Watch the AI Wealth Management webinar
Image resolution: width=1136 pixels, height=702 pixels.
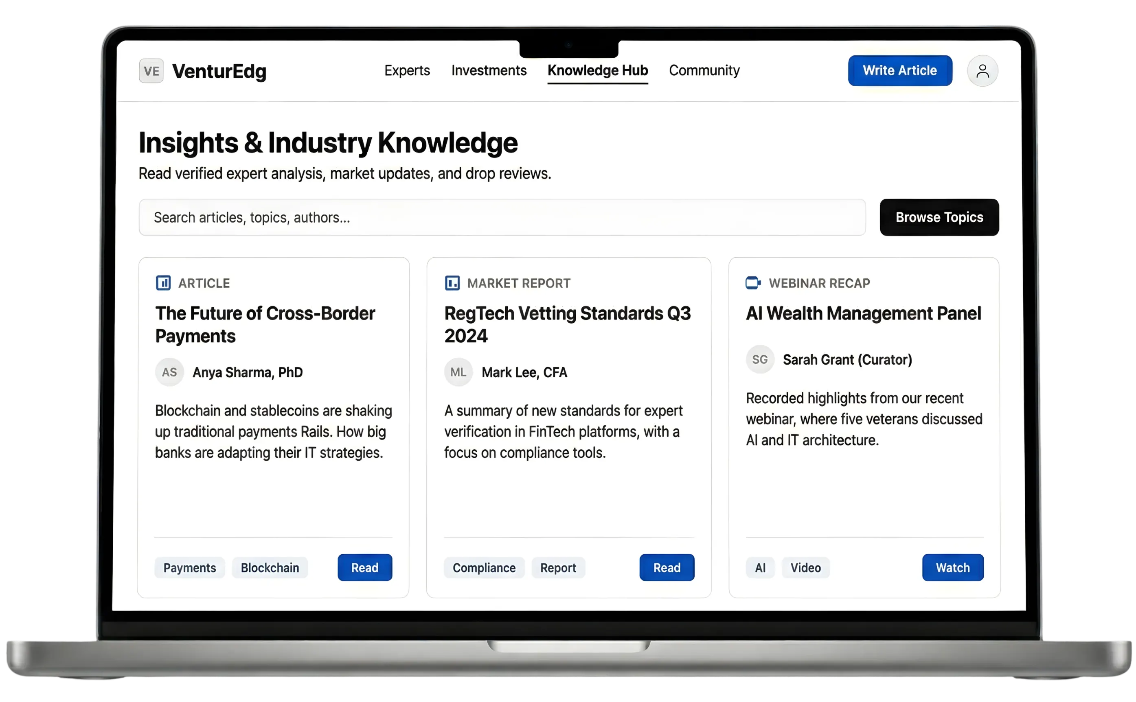point(952,567)
